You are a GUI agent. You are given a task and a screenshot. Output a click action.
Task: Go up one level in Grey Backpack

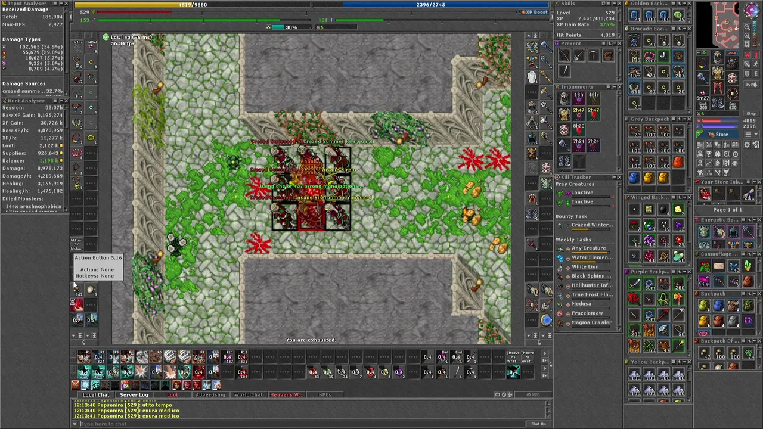click(x=680, y=119)
